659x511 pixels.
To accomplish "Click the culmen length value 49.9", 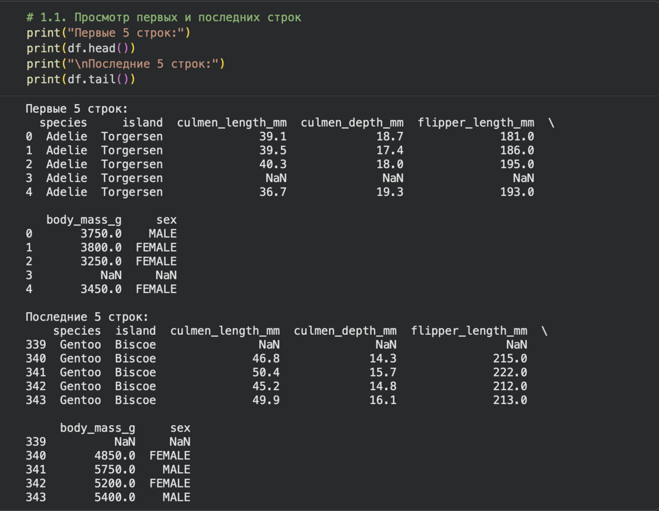I will (266, 400).
